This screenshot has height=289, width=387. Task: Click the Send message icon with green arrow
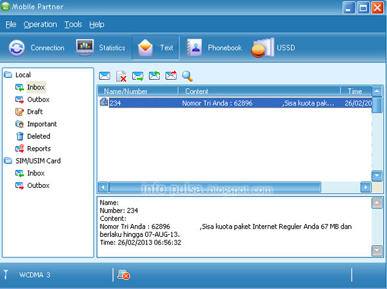pos(138,76)
